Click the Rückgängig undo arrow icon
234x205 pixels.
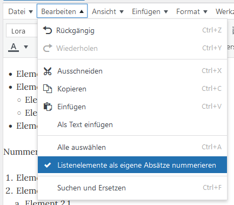(x=48, y=30)
